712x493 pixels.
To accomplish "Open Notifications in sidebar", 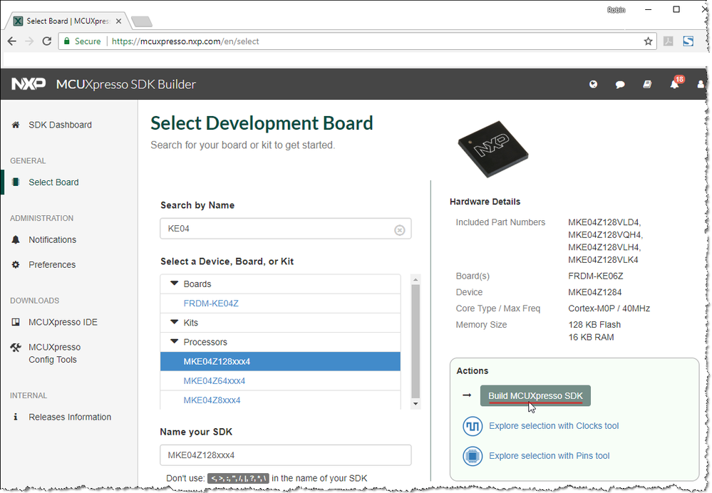I will pyautogui.click(x=52, y=239).
